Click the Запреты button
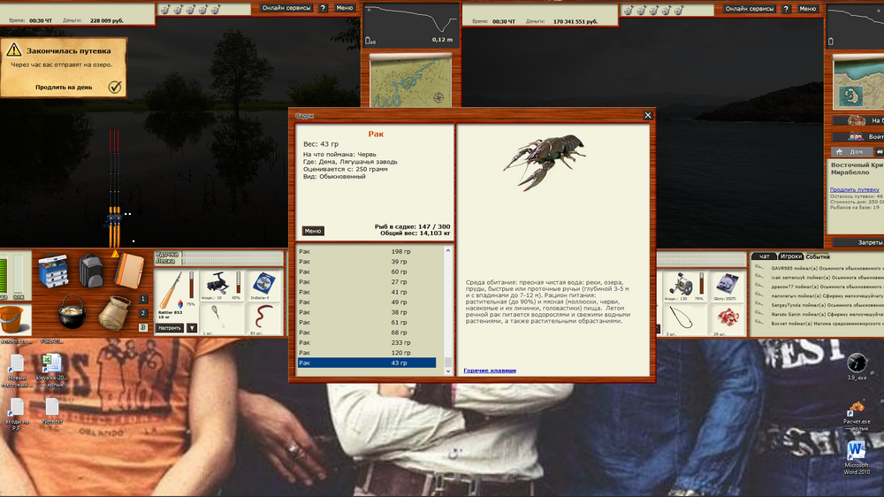 (857, 242)
